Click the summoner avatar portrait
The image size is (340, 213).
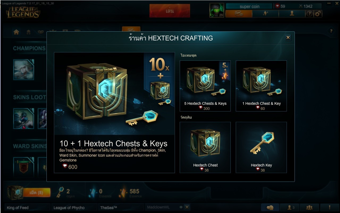[217, 10]
